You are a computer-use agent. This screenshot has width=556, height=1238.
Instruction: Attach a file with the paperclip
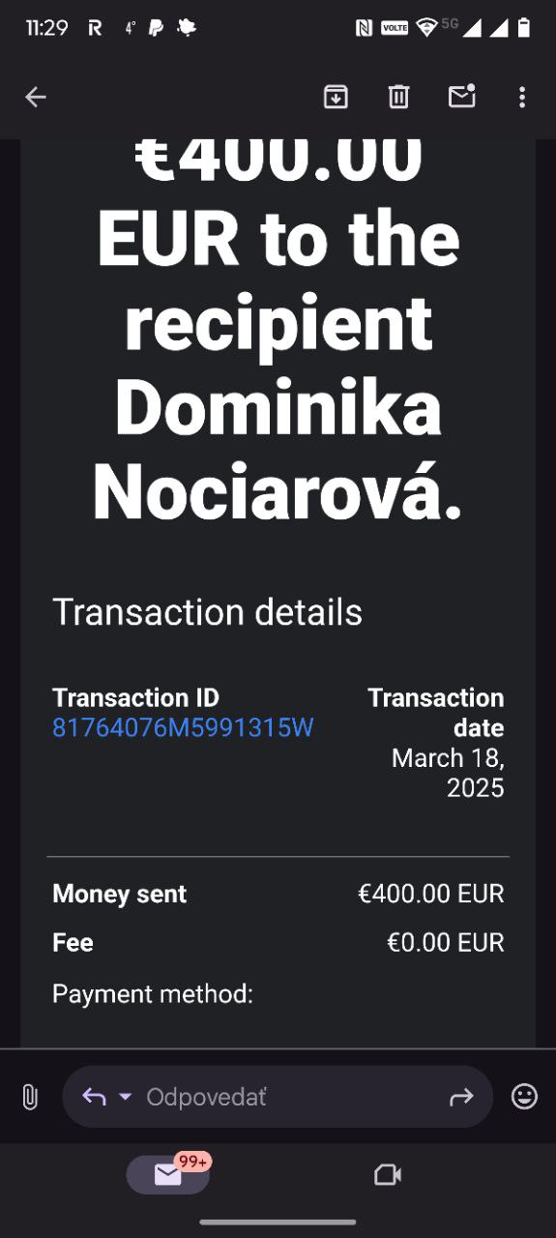(30, 1097)
